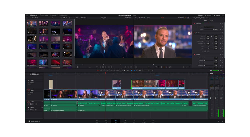Open the Effects Library panel
The height and width of the screenshot is (137, 250).
pos(43,15)
